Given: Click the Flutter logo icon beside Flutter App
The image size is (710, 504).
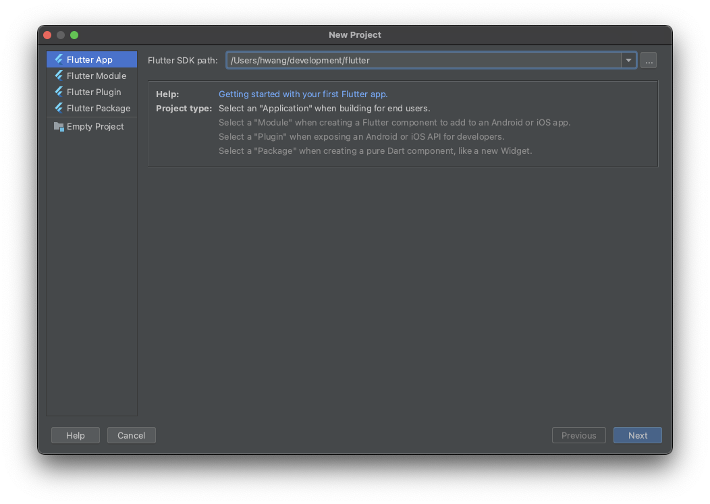Looking at the screenshot, I should click(59, 59).
